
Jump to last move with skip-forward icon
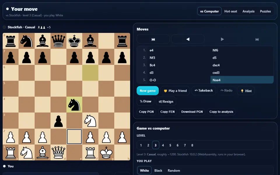click(x=257, y=39)
